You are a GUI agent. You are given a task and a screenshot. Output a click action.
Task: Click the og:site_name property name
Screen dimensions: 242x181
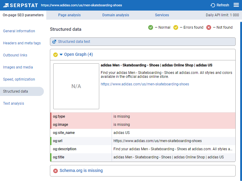(x=64, y=133)
